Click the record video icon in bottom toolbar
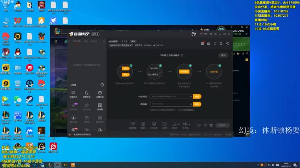The image size is (300, 168). 199,125
